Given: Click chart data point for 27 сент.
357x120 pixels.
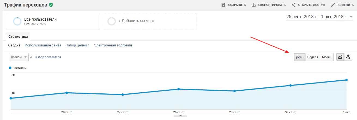Looking at the screenshot, I should tap(123, 94).
